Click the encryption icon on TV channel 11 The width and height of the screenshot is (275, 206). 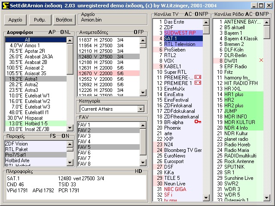tap(198, 77)
